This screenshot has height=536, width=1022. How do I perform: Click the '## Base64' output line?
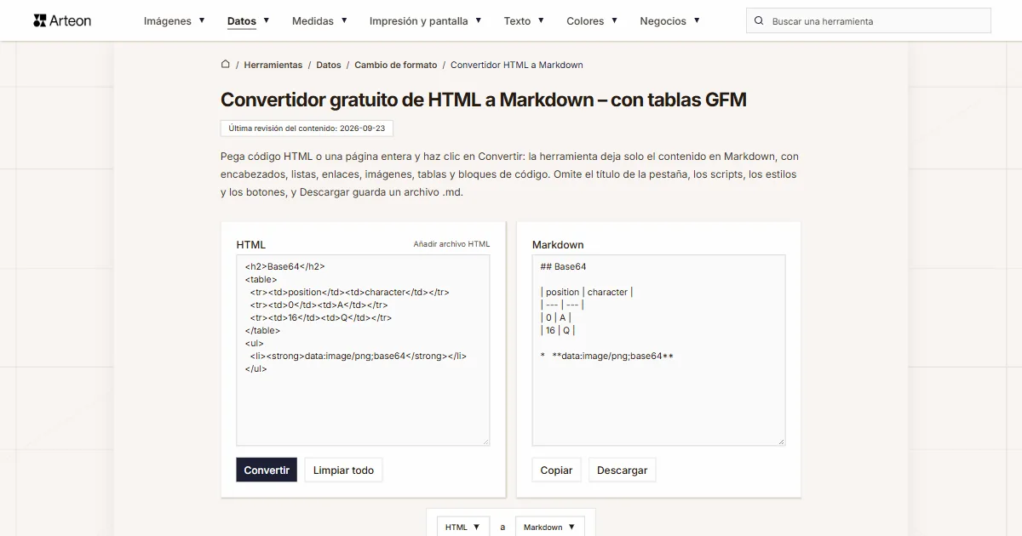563,266
